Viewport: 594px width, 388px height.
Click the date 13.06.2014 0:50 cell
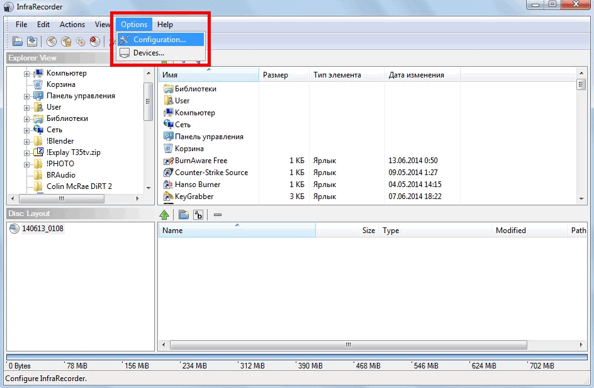413,161
